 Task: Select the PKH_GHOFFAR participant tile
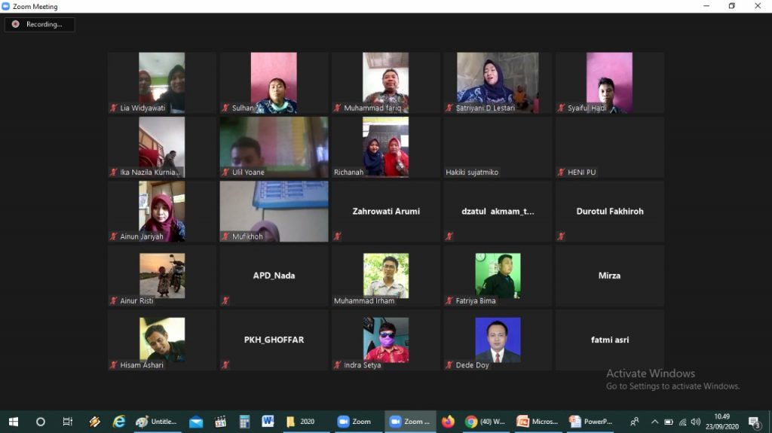tap(274, 340)
